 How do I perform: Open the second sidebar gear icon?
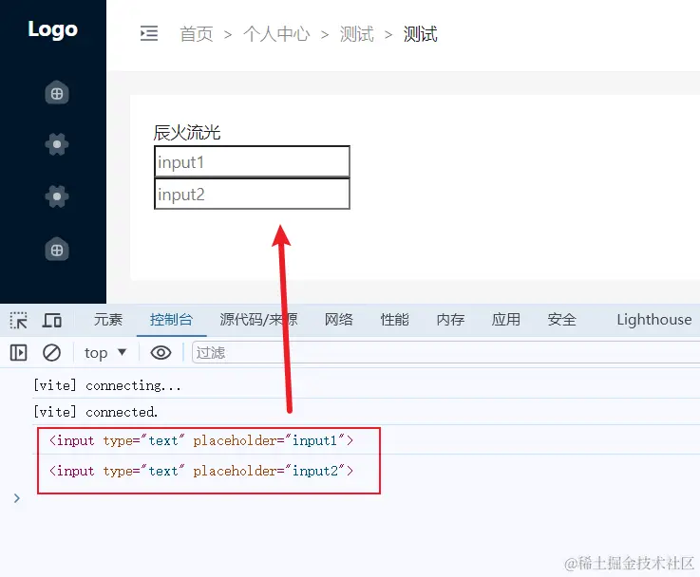click(57, 196)
